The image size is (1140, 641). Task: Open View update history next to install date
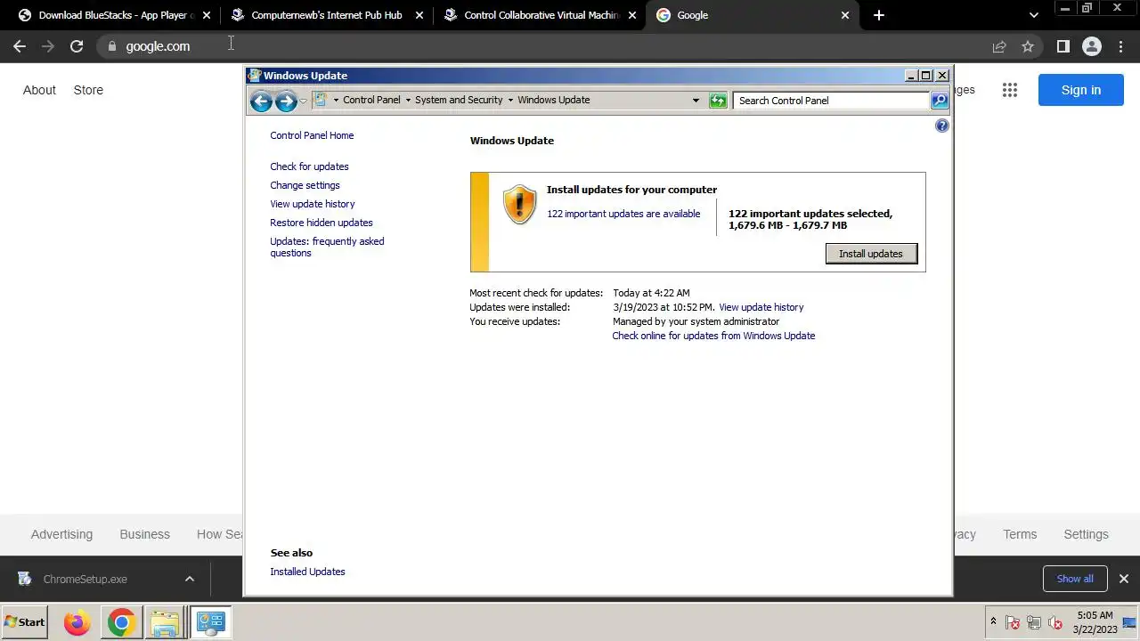tap(761, 307)
